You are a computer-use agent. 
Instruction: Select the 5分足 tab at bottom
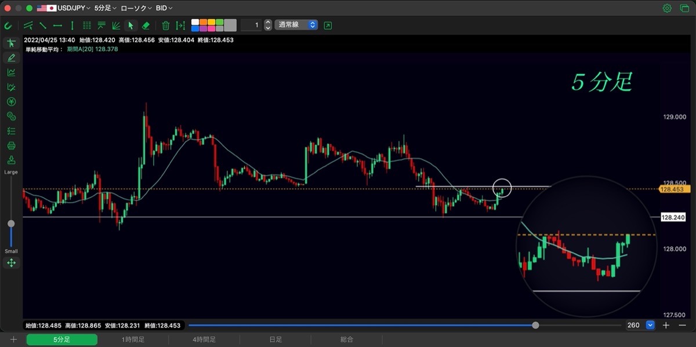(x=62, y=339)
